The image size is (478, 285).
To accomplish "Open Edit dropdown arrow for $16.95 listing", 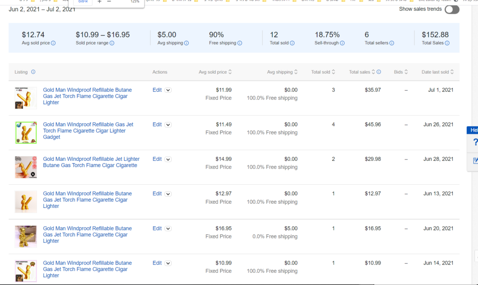I will pos(168,229).
